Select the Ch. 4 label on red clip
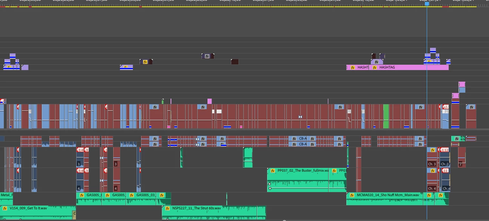 point(432,188)
